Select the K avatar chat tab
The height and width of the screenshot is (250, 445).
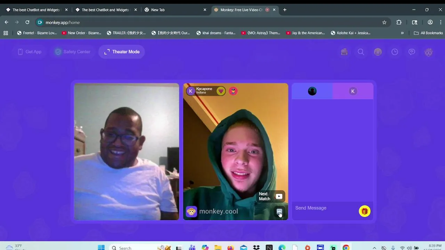353,91
